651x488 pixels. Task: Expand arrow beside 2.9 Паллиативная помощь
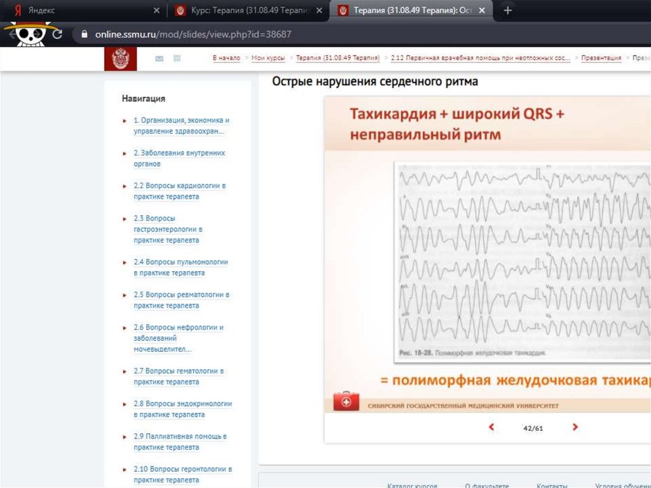coord(125,437)
